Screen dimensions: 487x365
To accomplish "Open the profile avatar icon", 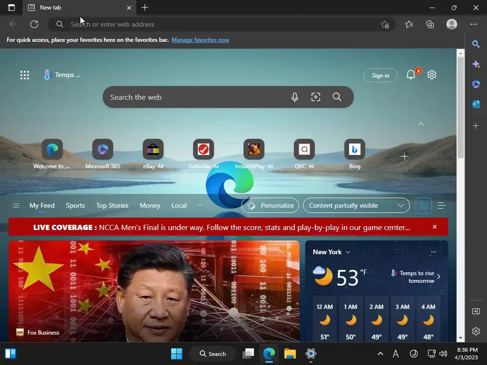I will pyautogui.click(x=452, y=24).
